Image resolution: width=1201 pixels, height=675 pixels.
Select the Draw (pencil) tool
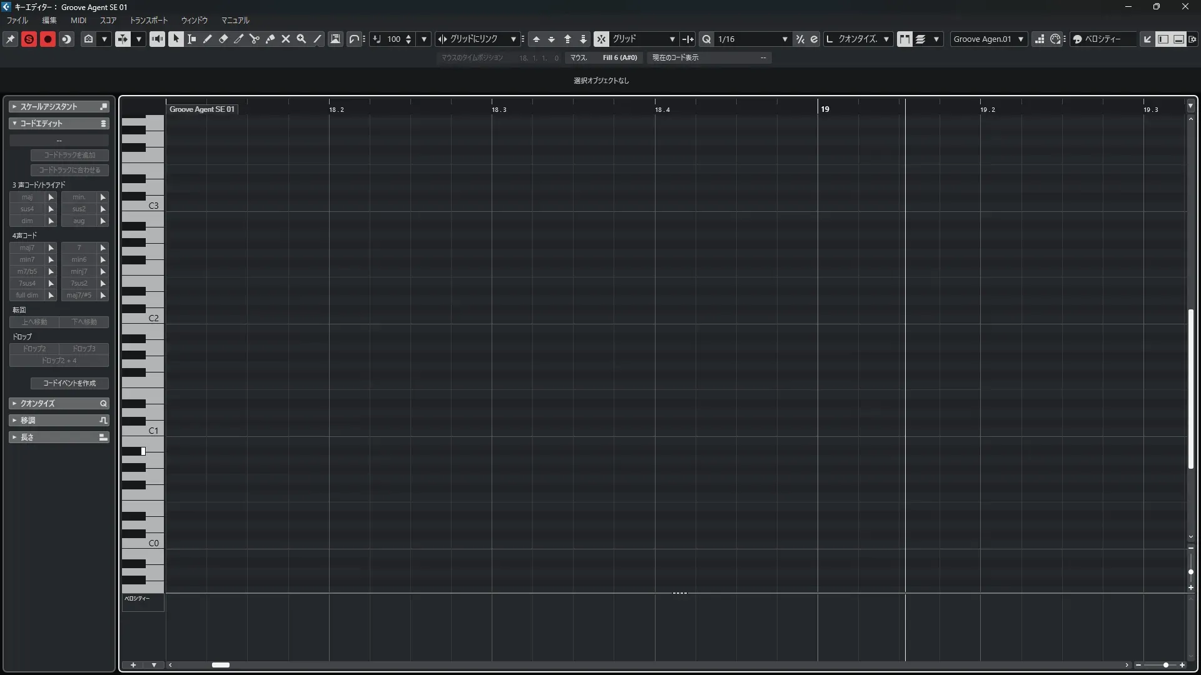208,39
